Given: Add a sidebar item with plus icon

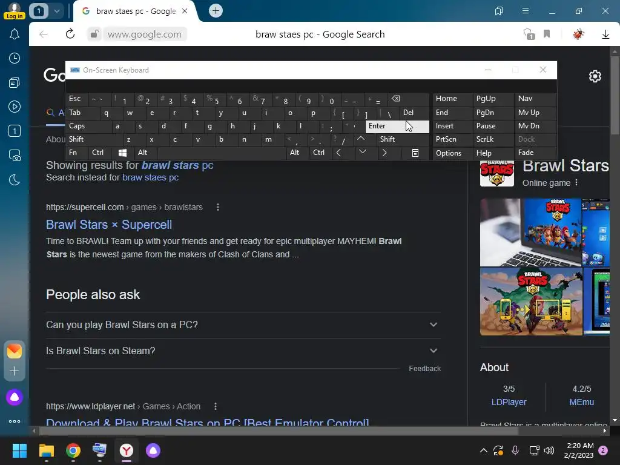Looking at the screenshot, I should click(15, 371).
